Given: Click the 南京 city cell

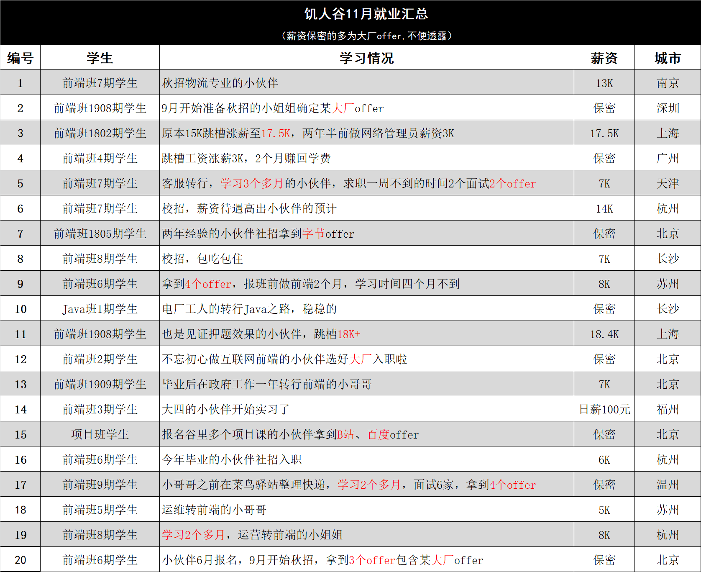Looking at the screenshot, I should click(668, 83).
